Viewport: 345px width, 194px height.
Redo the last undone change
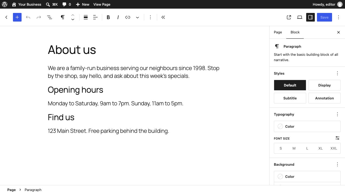(39, 17)
